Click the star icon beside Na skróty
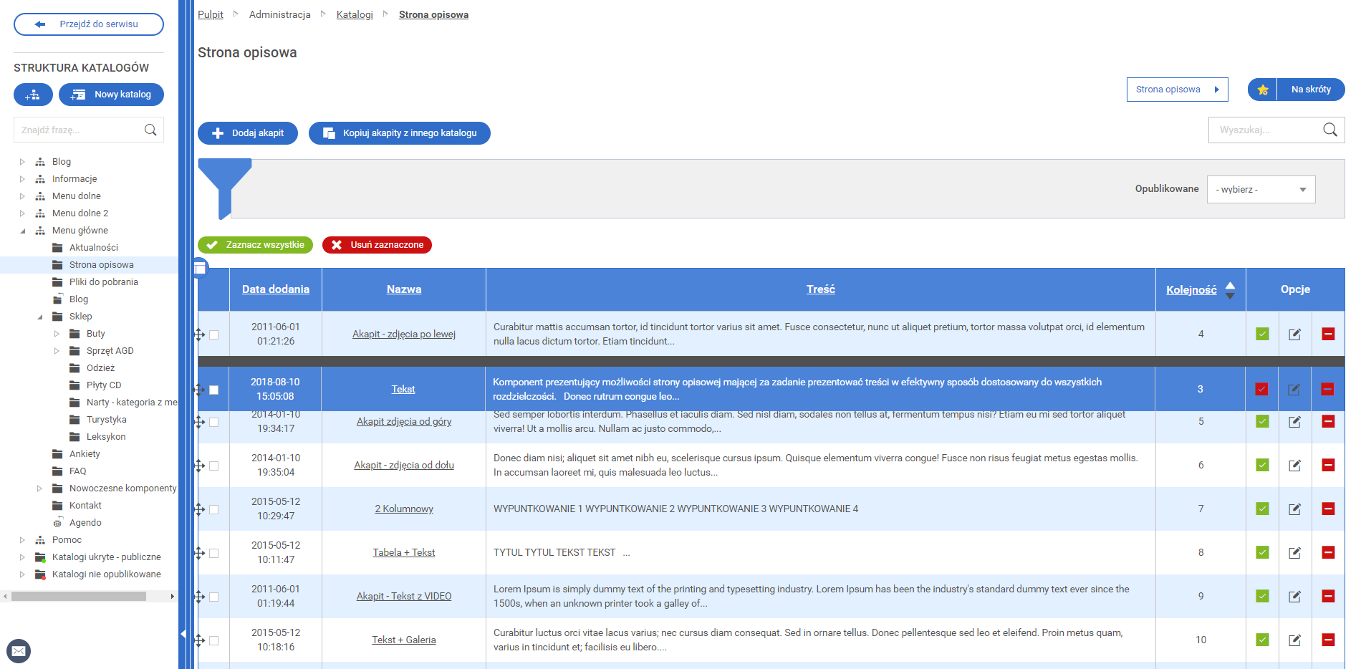This screenshot has width=1361, height=669. (1263, 90)
